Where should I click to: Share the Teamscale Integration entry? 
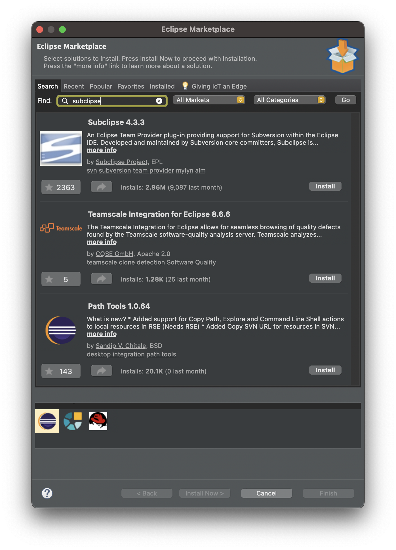(x=102, y=279)
